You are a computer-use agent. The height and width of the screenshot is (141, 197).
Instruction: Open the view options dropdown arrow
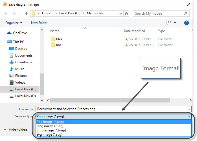click(175, 23)
